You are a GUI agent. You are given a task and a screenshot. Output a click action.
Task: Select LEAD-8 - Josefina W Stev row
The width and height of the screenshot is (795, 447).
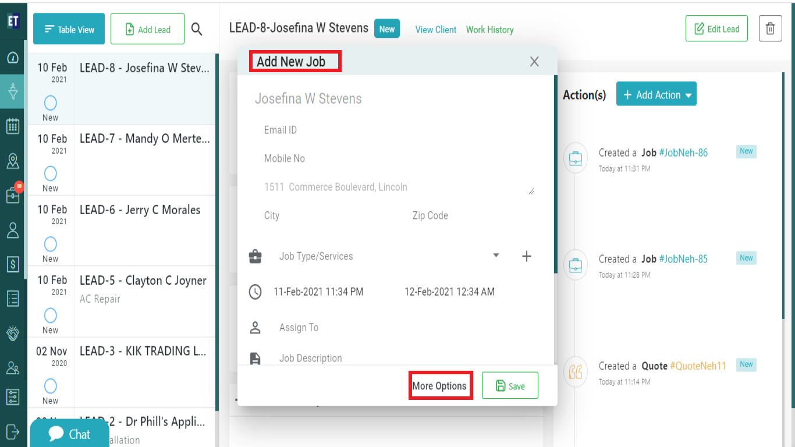click(x=121, y=89)
